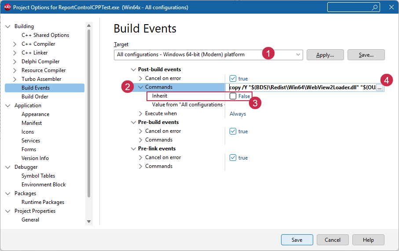Image resolution: width=399 pixels, height=251 pixels.
Task: Expand Pre-link Commands row
Action: (140, 166)
